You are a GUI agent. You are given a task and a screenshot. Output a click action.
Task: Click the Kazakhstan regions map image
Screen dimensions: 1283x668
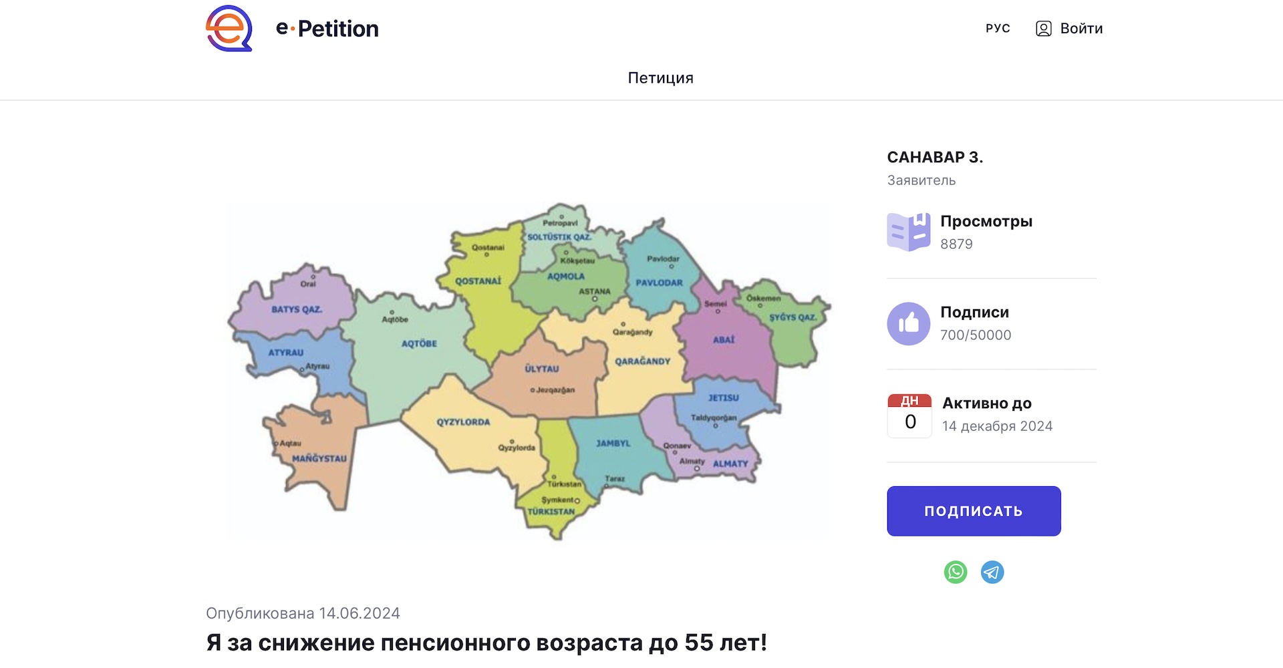click(528, 371)
